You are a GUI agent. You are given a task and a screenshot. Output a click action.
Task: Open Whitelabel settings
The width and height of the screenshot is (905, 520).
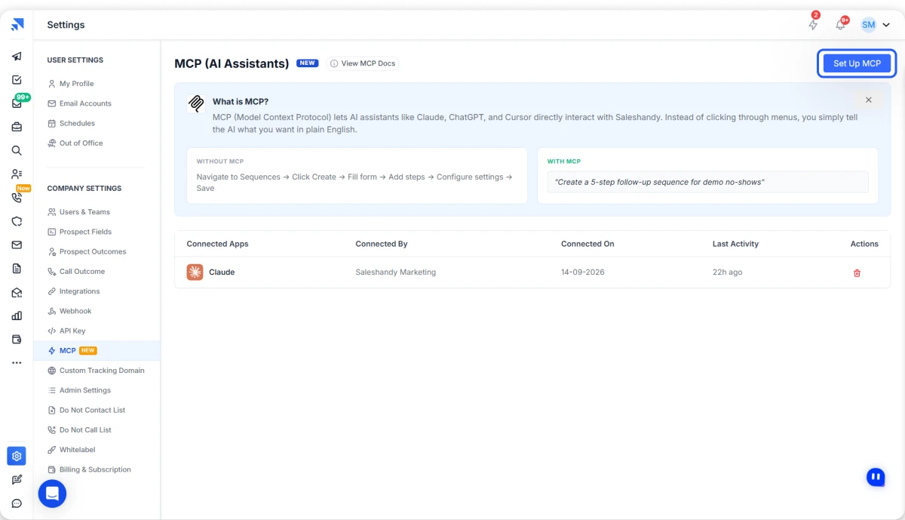pos(77,450)
